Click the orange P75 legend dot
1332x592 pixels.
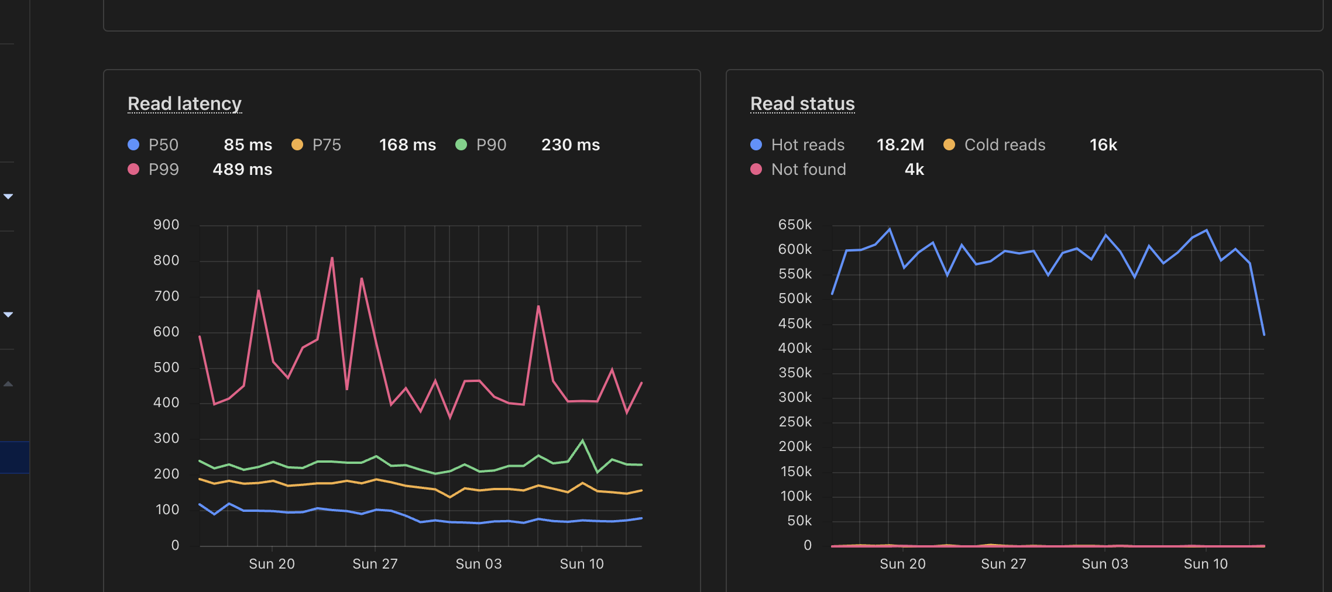[x=298, y=144]
